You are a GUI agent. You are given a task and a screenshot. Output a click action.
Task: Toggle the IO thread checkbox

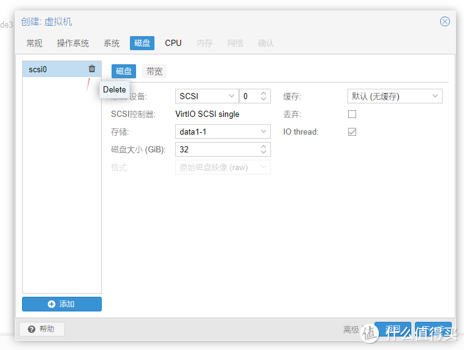click(x=352, y=132)
